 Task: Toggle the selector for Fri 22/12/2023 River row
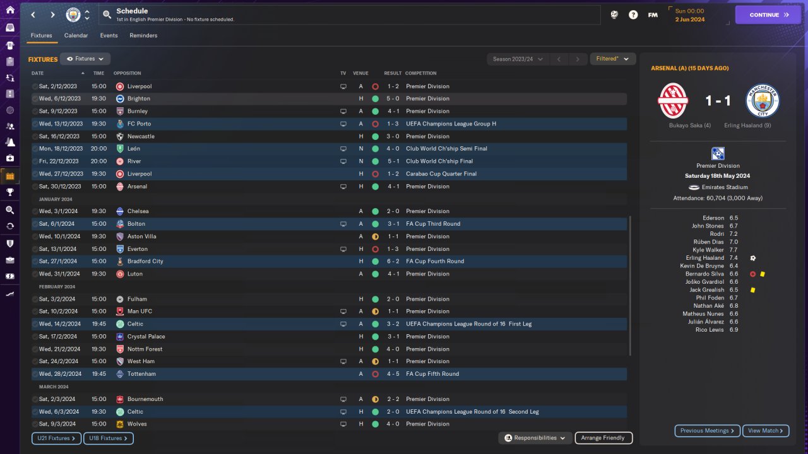pyautogui.click(x=35, y=161)
